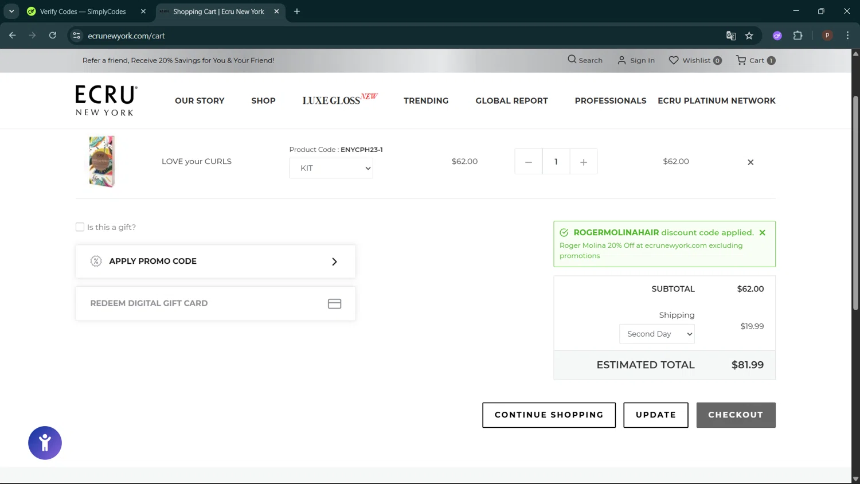
Task: Click the UPDATE cart button
Action: (x=655, y=415)
